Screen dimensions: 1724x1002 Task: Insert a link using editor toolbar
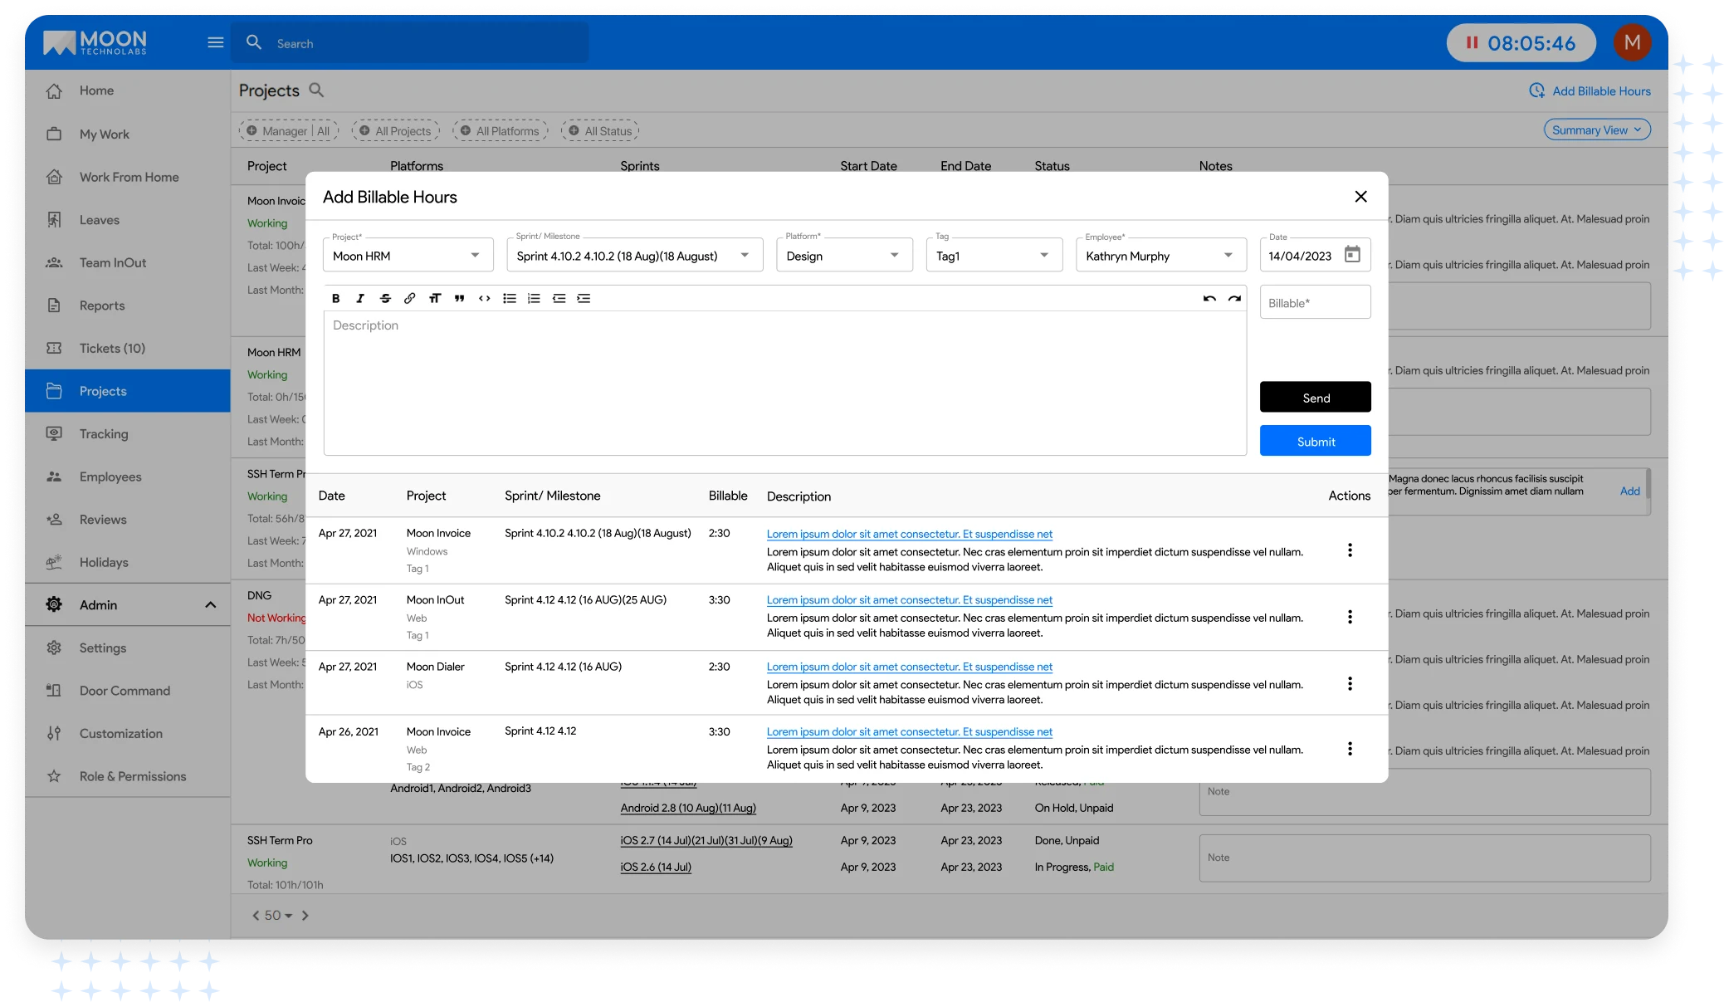click(x=410, y=299)
